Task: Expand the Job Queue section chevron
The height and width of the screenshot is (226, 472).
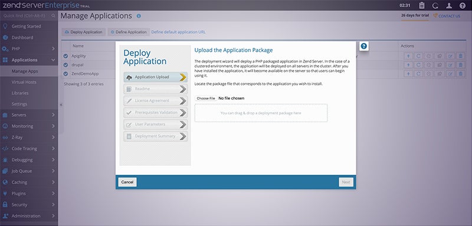Action: point(53,171)
